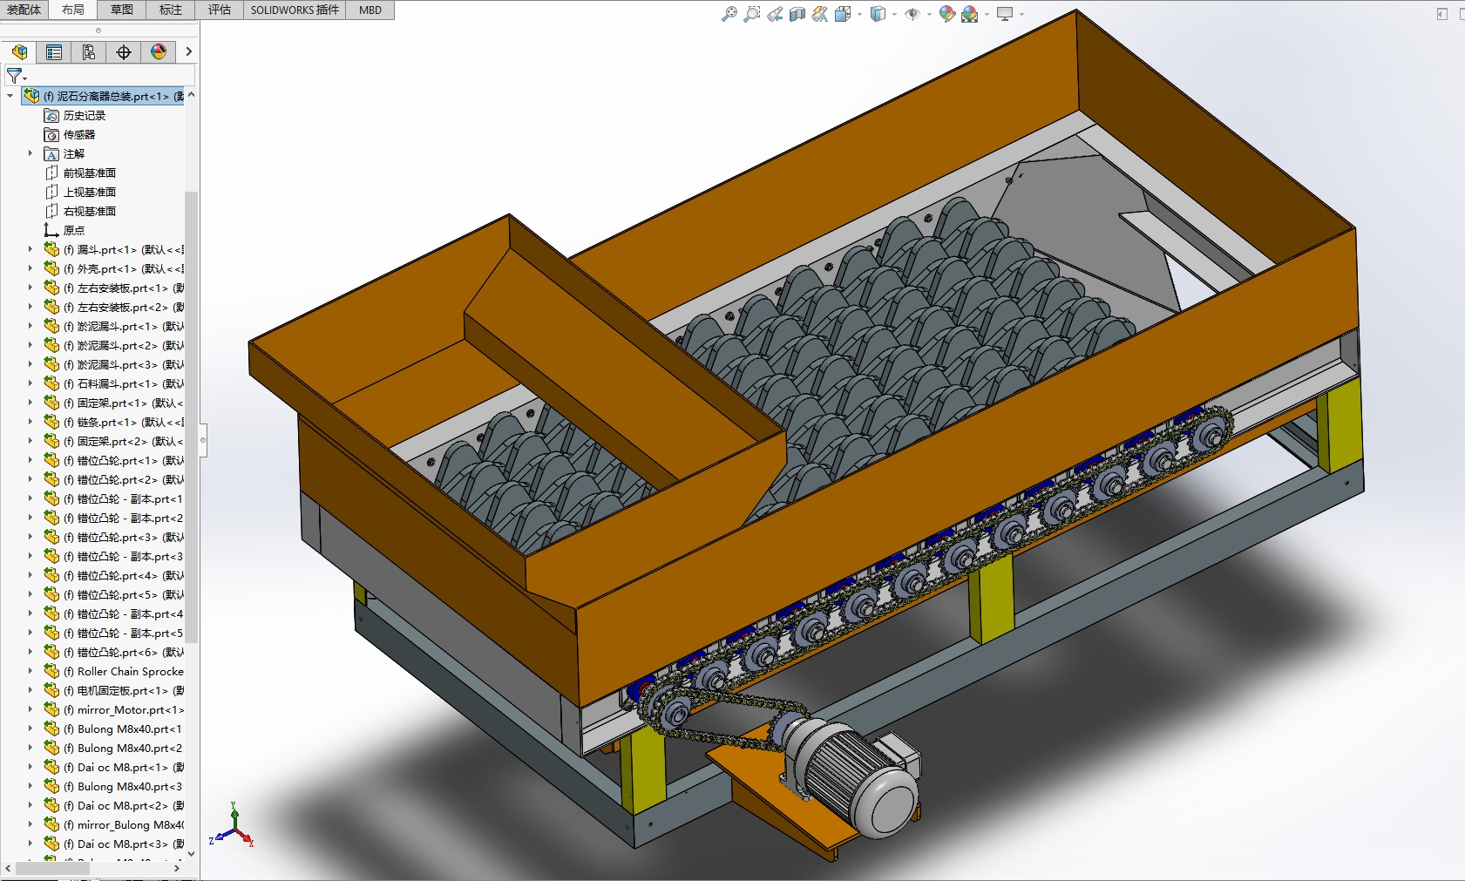The width and height of the screenshot is (1465, 881).
Task: Switch to the FeatureManager design tree tab
Action: pos(19,52)
